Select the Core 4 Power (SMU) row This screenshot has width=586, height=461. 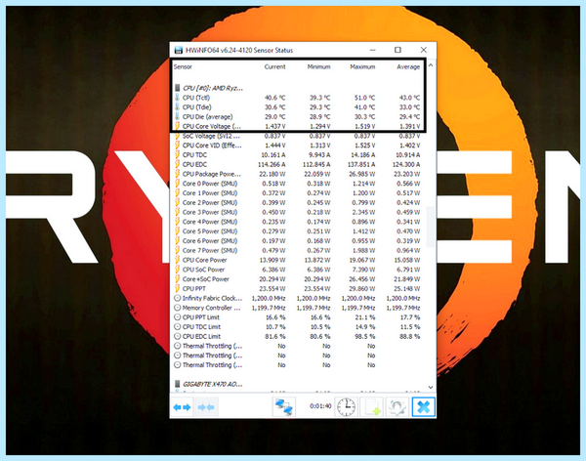click(298, 222)
